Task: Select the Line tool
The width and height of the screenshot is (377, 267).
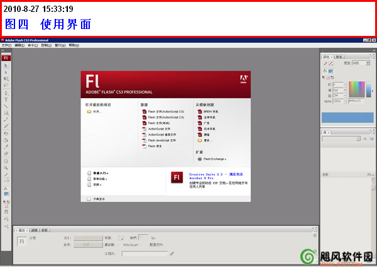Action: click(x=6, y=106)
